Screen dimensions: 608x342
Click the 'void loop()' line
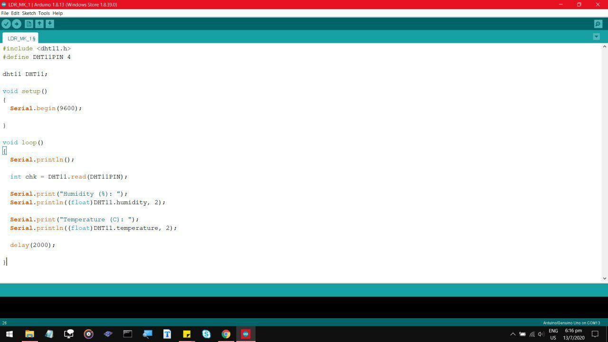(x=23, y=142)
